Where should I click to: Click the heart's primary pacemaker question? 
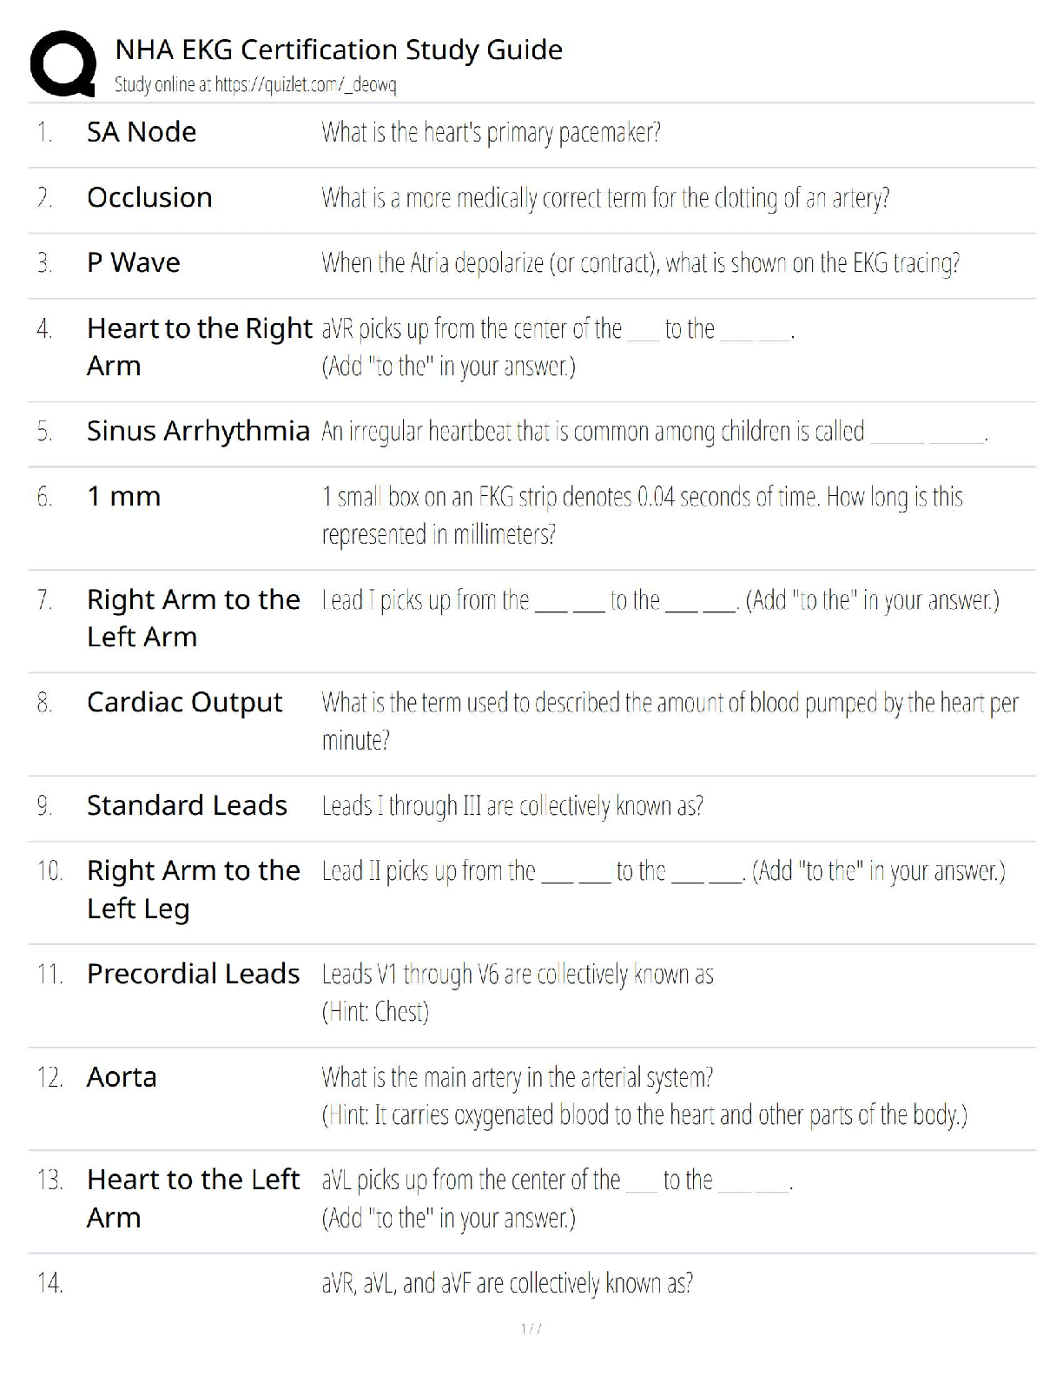click(491, 132)
